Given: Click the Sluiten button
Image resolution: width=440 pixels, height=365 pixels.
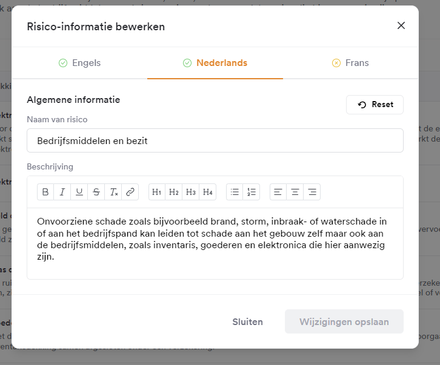Looking at the screenshot, I should click(247, 321).
